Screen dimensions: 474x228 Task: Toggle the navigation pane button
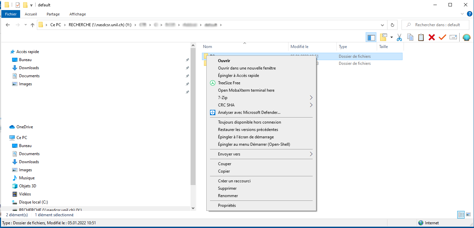coord(371,37)
